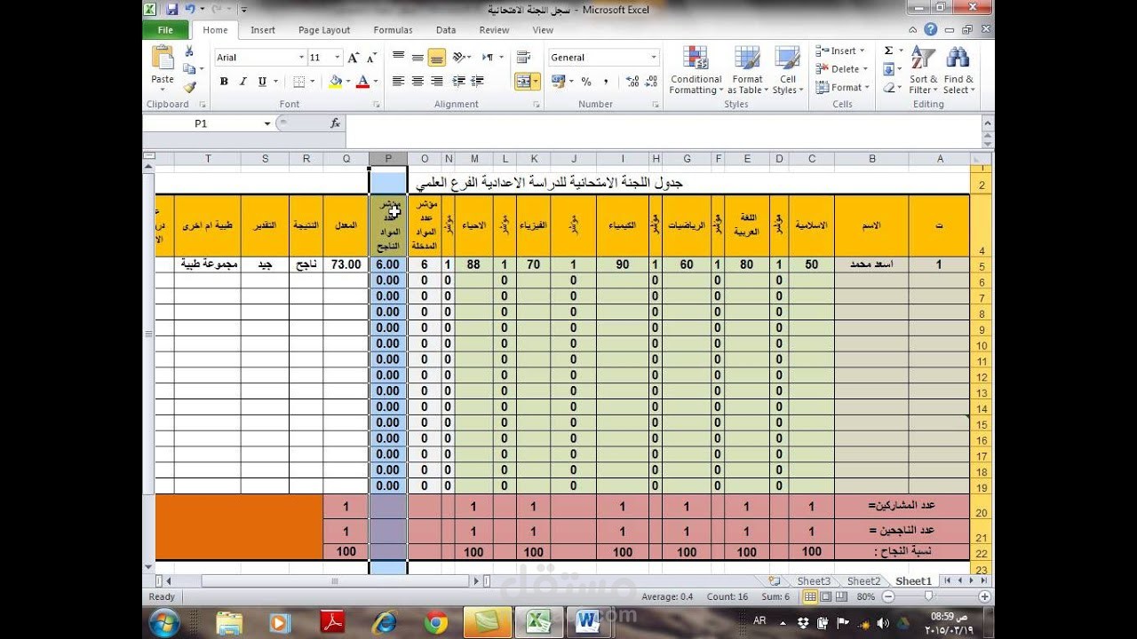The height and width of the screenshot is (639, 1137).
Task: Toggle center horizontal alignment
Action: pos(417,82)
